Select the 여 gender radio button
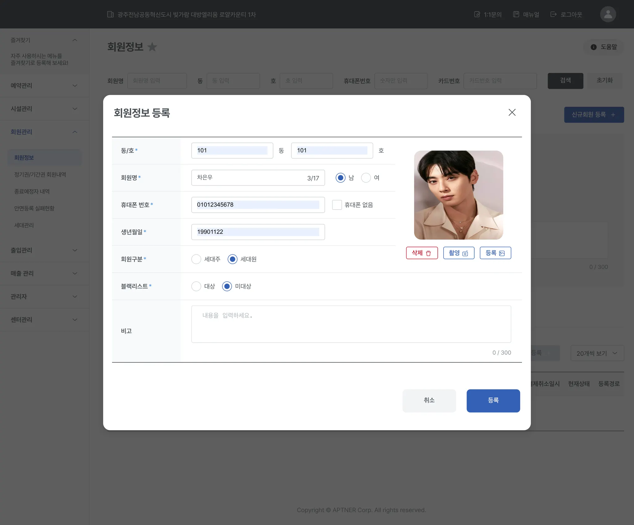 pos(366,178)
